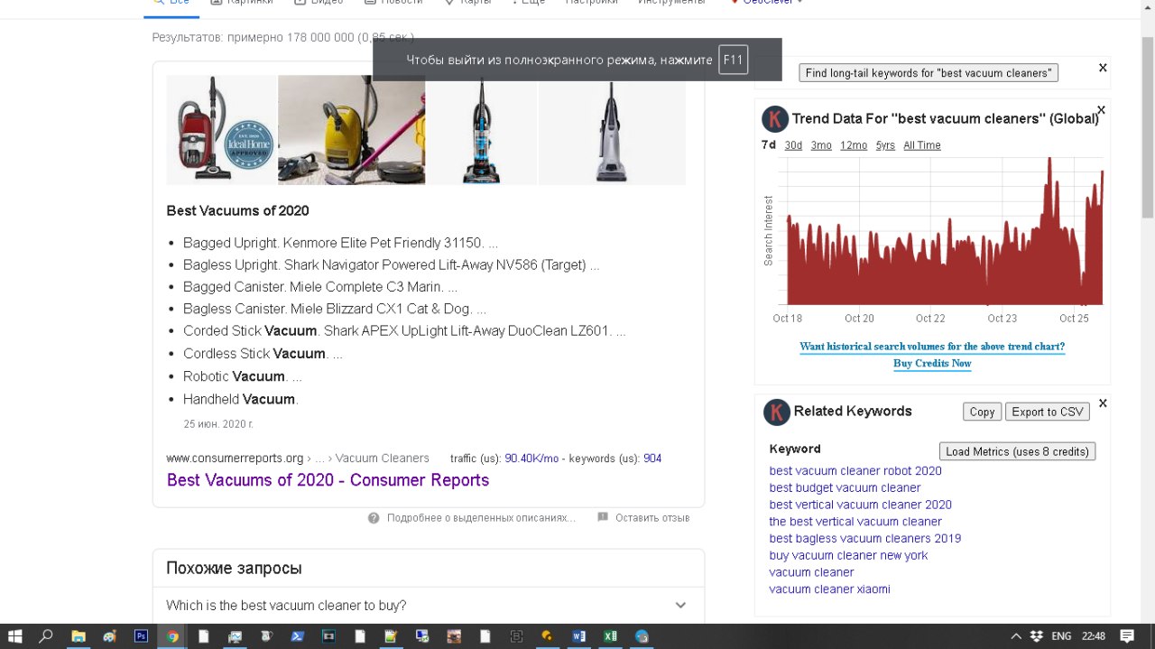
Task: Open the yellow canister vacuum thumbnail
Action: pyautogui.click(x=351, y=130)
